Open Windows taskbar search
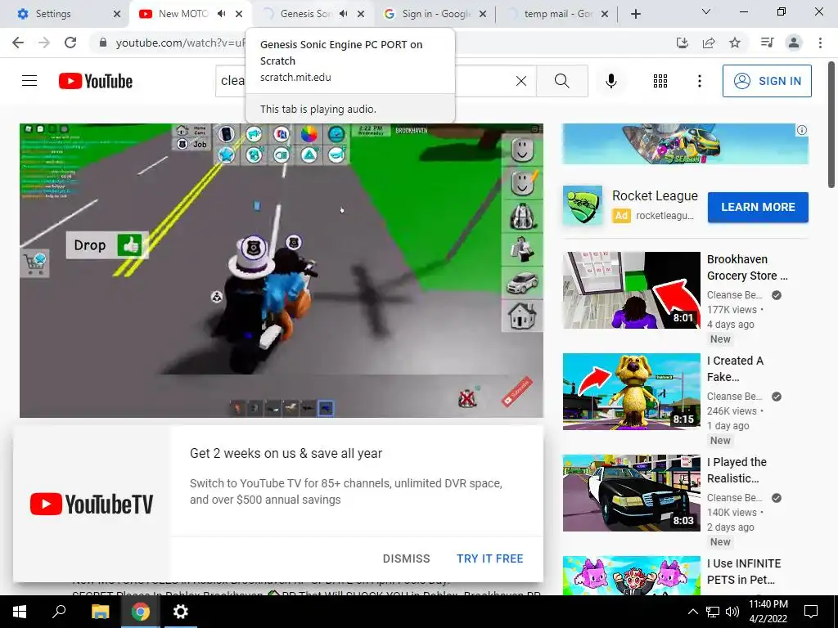Image resolution: width=838 pixels, height=628 pixels. (x=59, y=612)
